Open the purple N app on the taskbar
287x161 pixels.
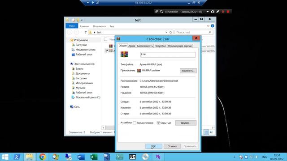click(x=158, y=157)
